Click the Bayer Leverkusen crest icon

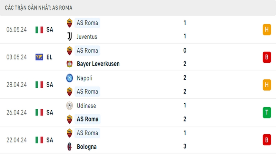pyautogui.click(x=70, y=64)
